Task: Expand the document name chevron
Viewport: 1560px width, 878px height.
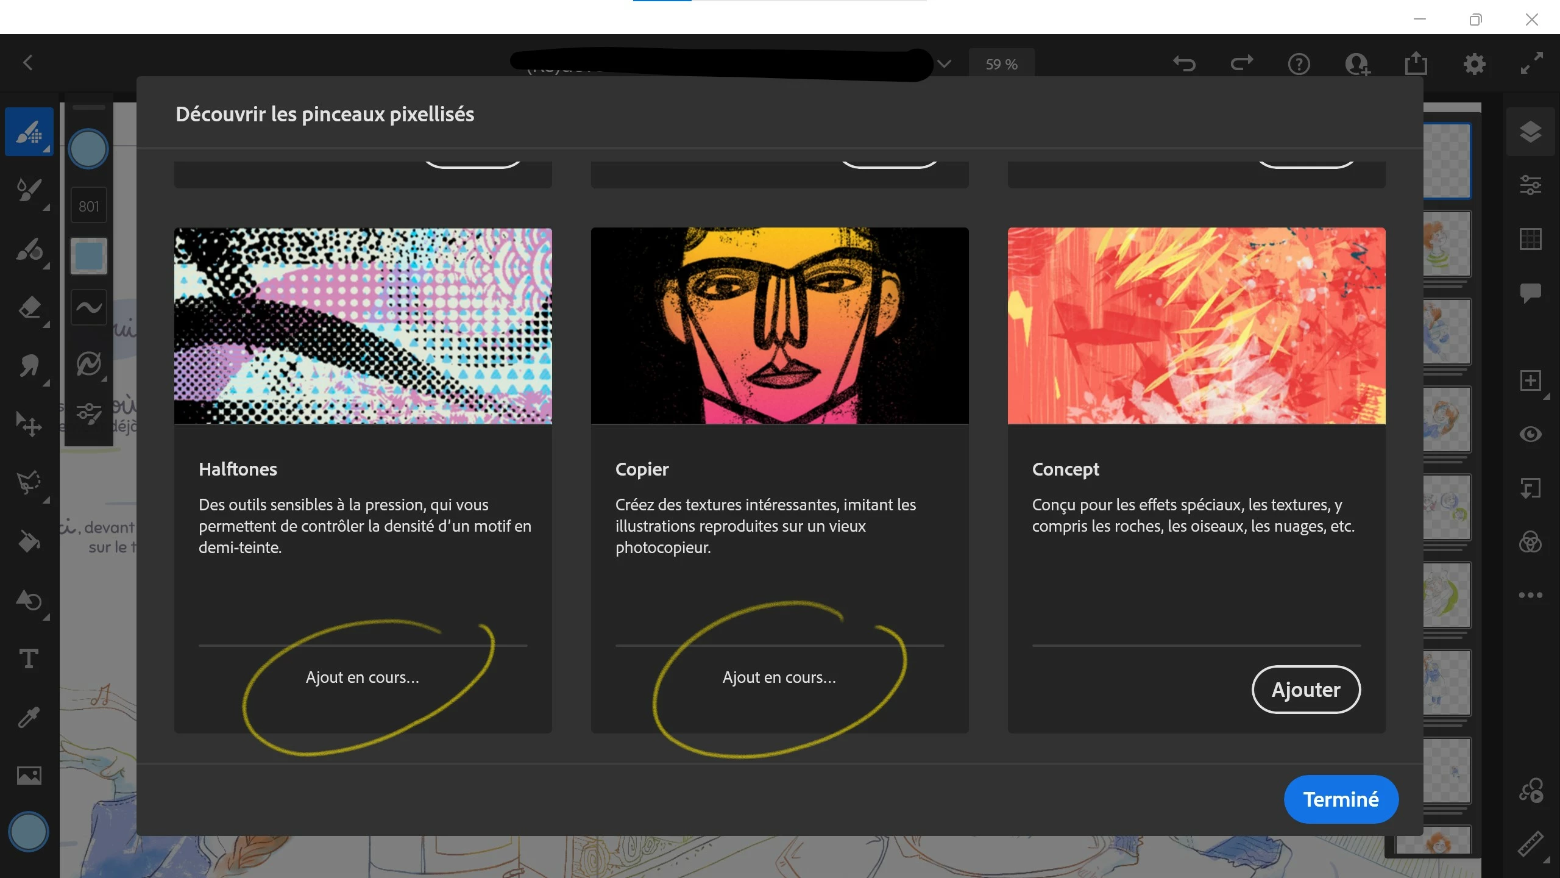Action: (944, 63)
